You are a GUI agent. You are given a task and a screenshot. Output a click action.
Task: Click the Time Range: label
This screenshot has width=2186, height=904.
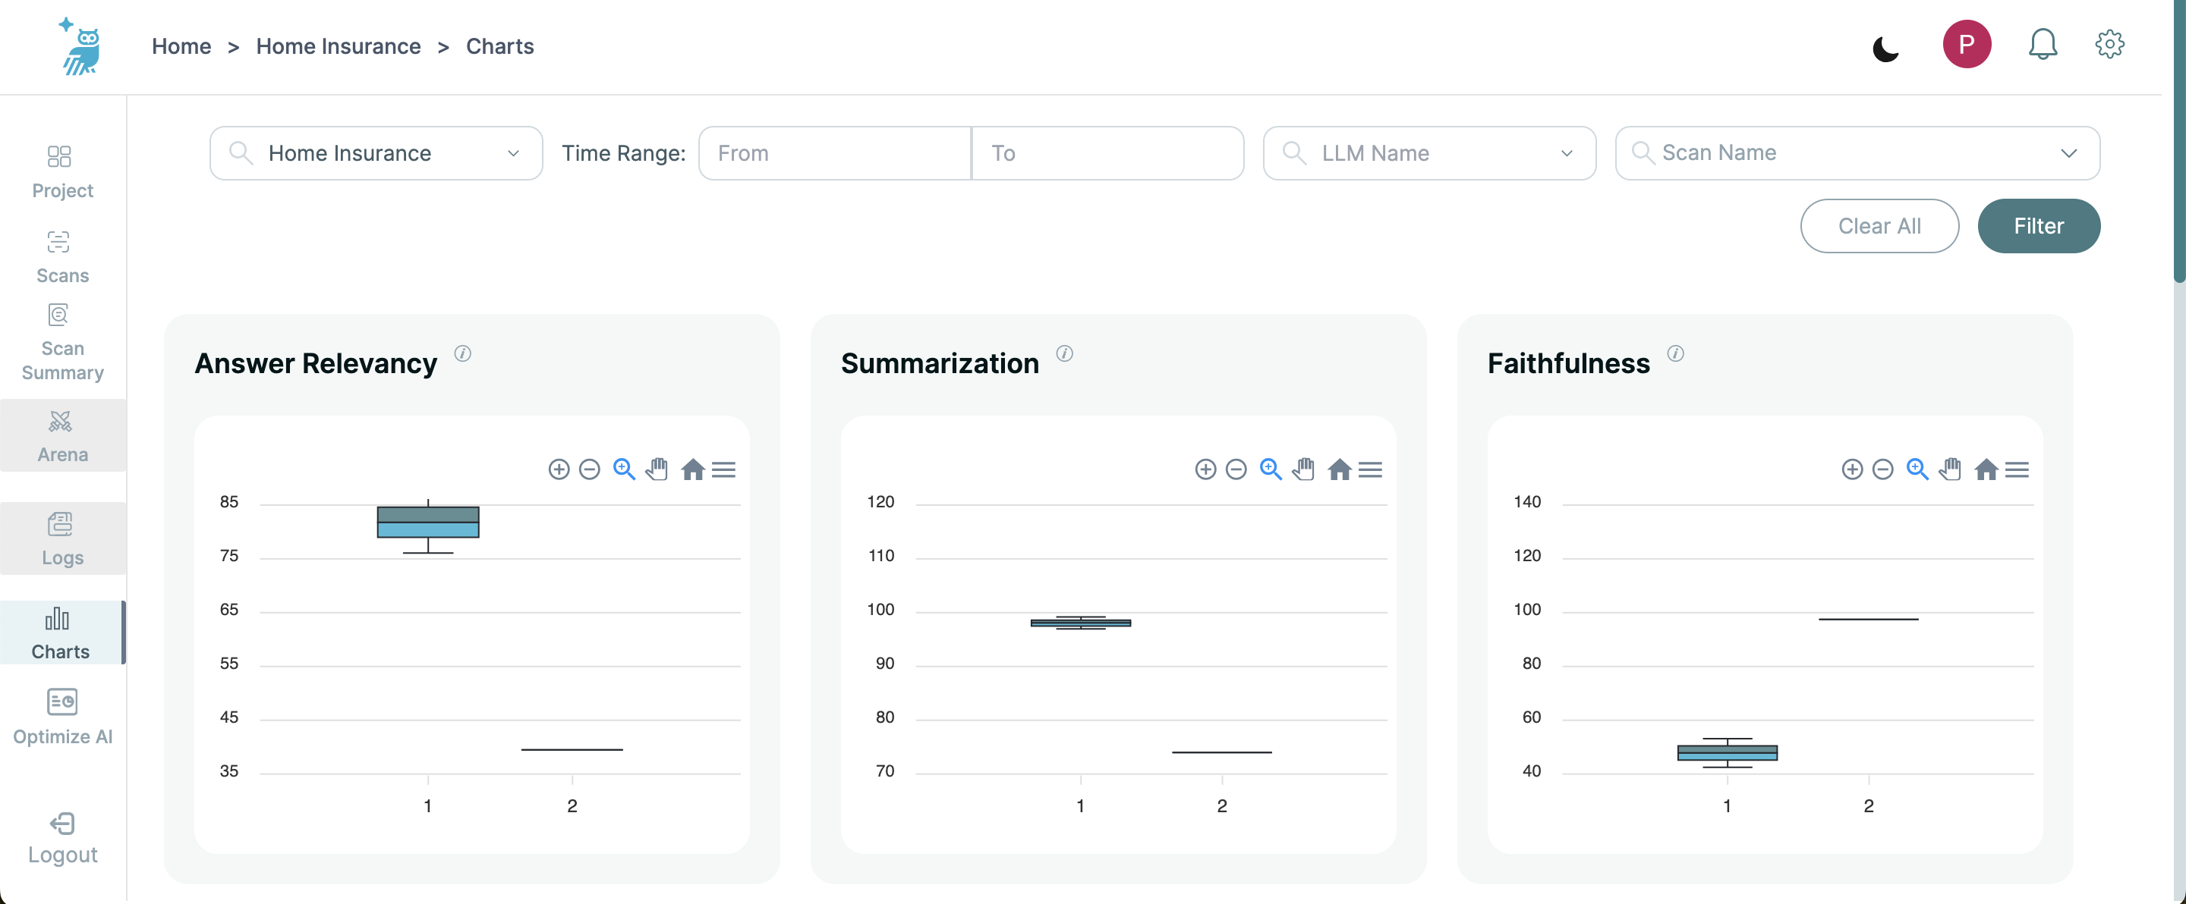pyautogui.click(x=623, y=153)
